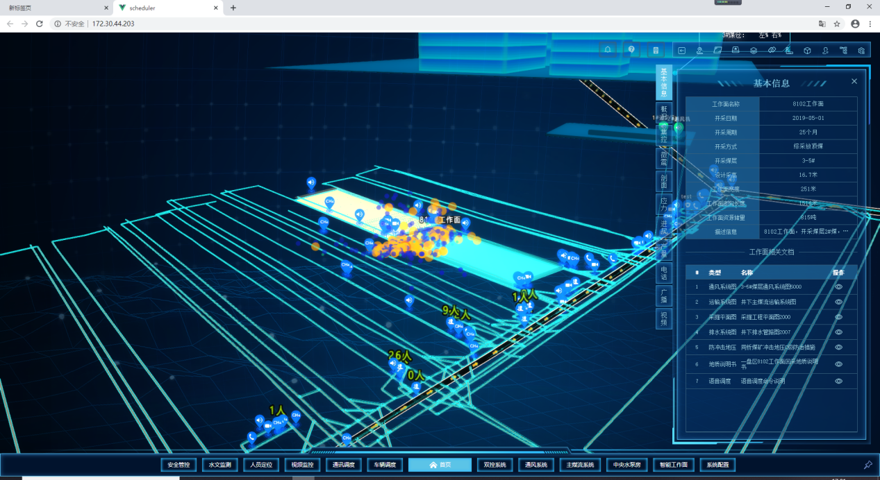Click the 3D cube toolbar icon
This screenshot has height=480, width=880.
coord(807,51)
